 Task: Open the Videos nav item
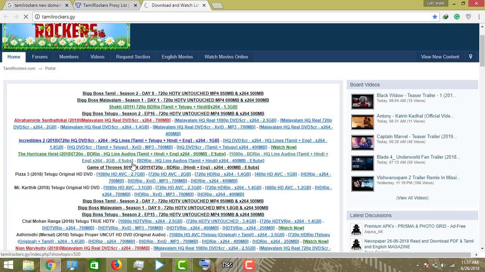97,57
